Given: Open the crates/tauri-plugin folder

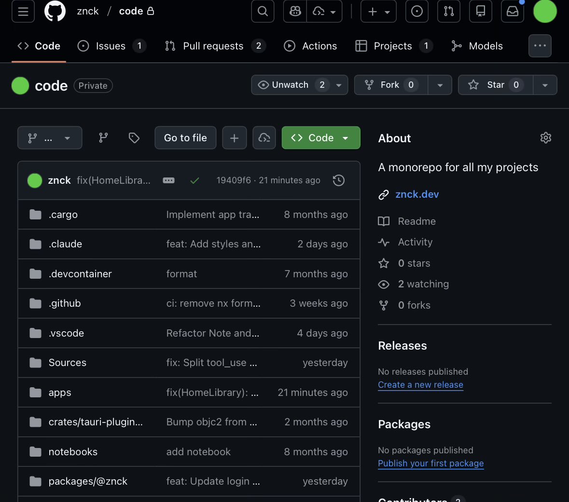Looking at the screenshot, I should 96,422.
